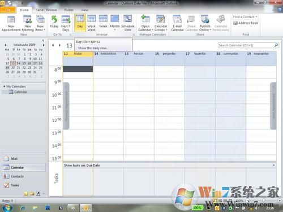Click the Find a Contact box

[x=245, y=17]
